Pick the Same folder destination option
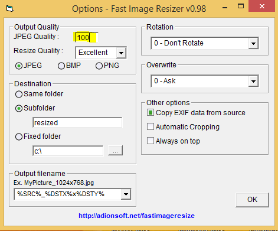 point(19,94)
